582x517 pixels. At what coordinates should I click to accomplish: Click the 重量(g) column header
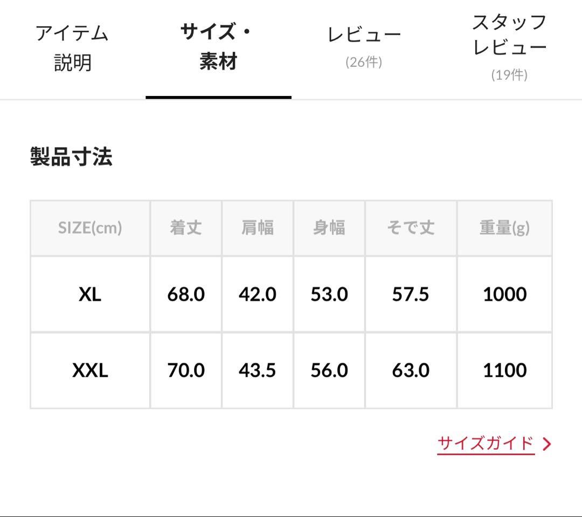pyautogui.click(x=504, y=228)
